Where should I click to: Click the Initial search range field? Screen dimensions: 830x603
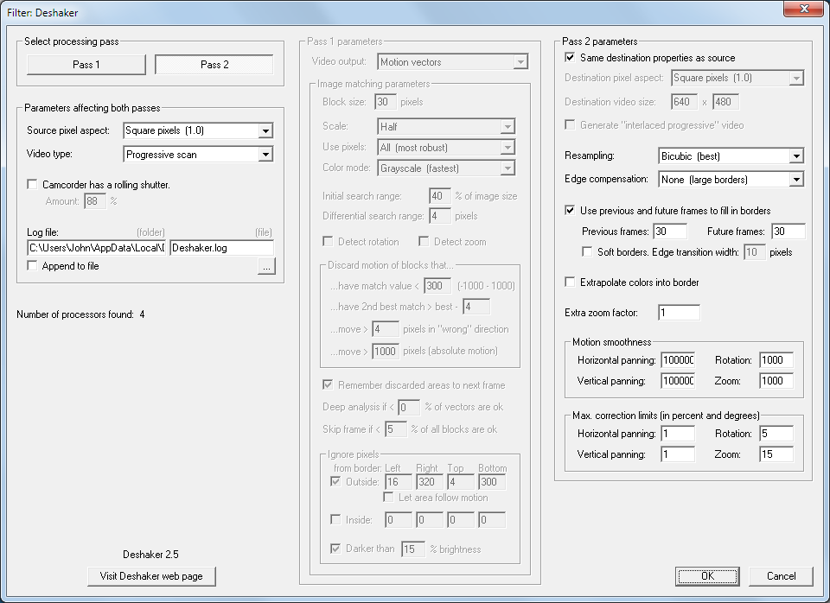click(440, 196)
